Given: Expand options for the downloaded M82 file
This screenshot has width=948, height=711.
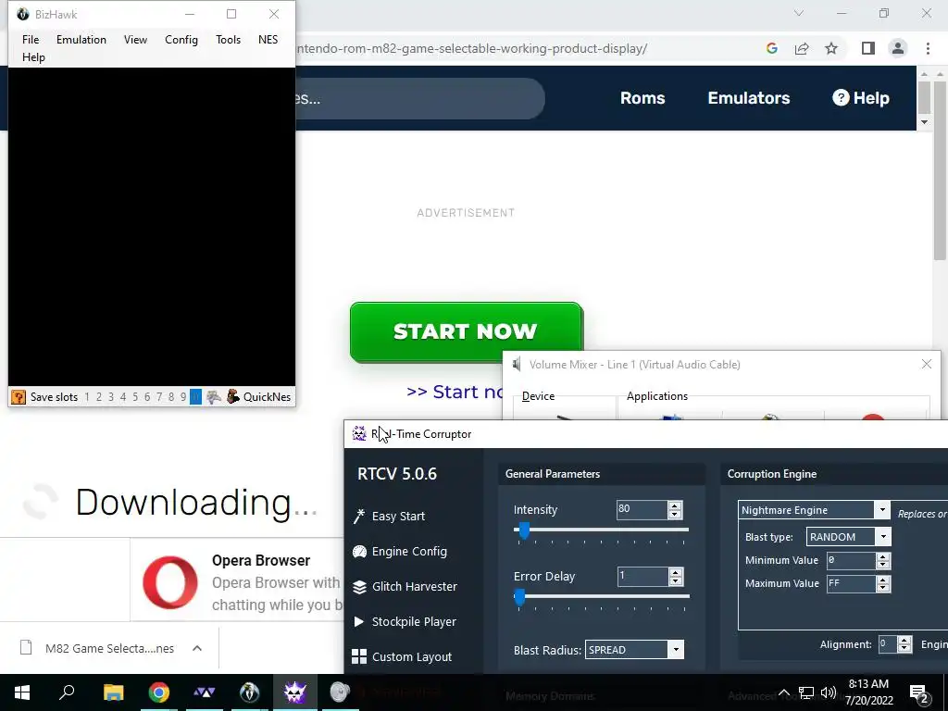Looking at the screenshot, I should (197, 648).
